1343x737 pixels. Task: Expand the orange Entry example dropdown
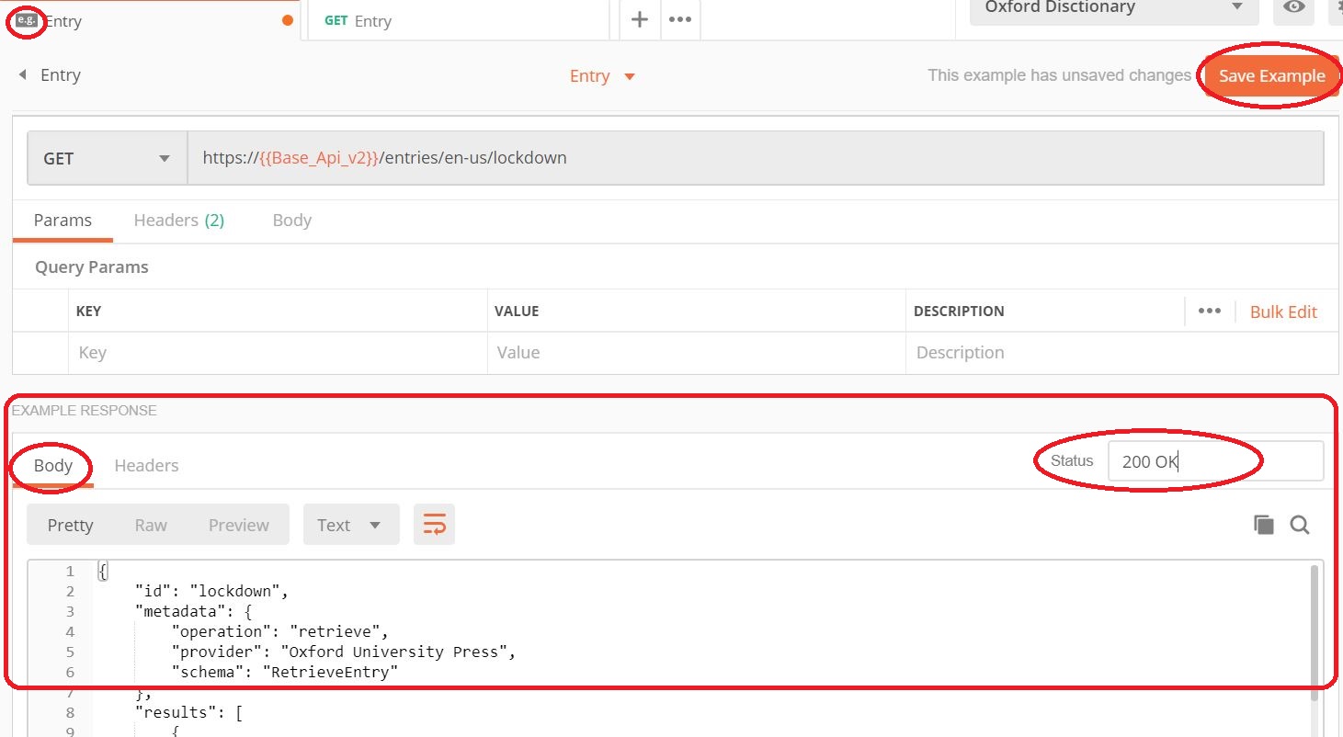pos(602,76)
